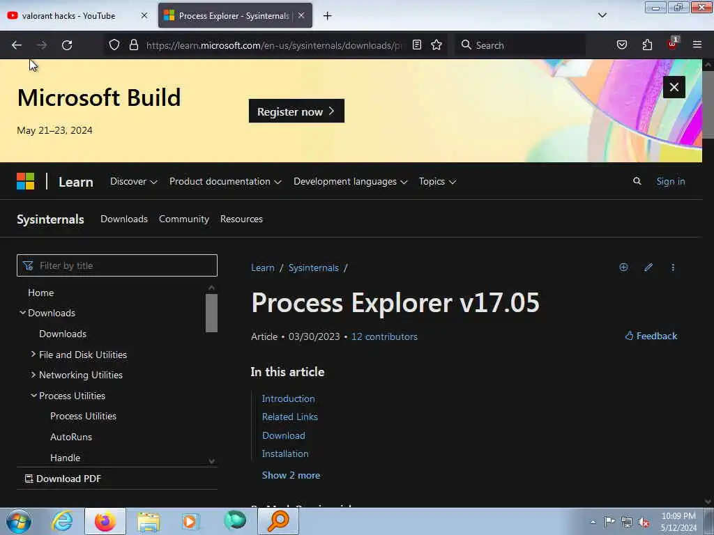Launch Internet Explorer from the taskbar

pyautogui.click(x=62, y=521)
